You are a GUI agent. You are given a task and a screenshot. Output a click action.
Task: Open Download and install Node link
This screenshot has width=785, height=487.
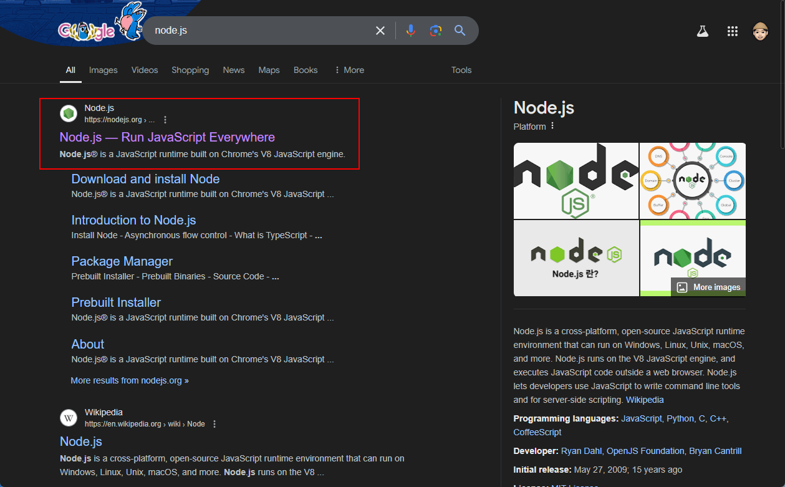[145, 179]
